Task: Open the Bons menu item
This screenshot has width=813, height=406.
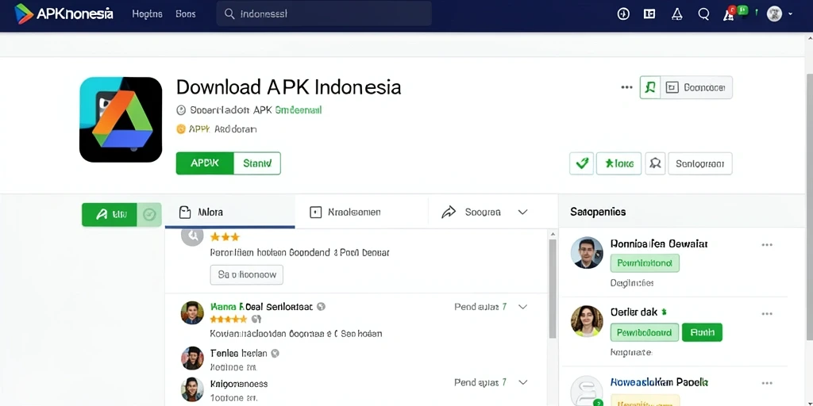Action: click(186, 14)
